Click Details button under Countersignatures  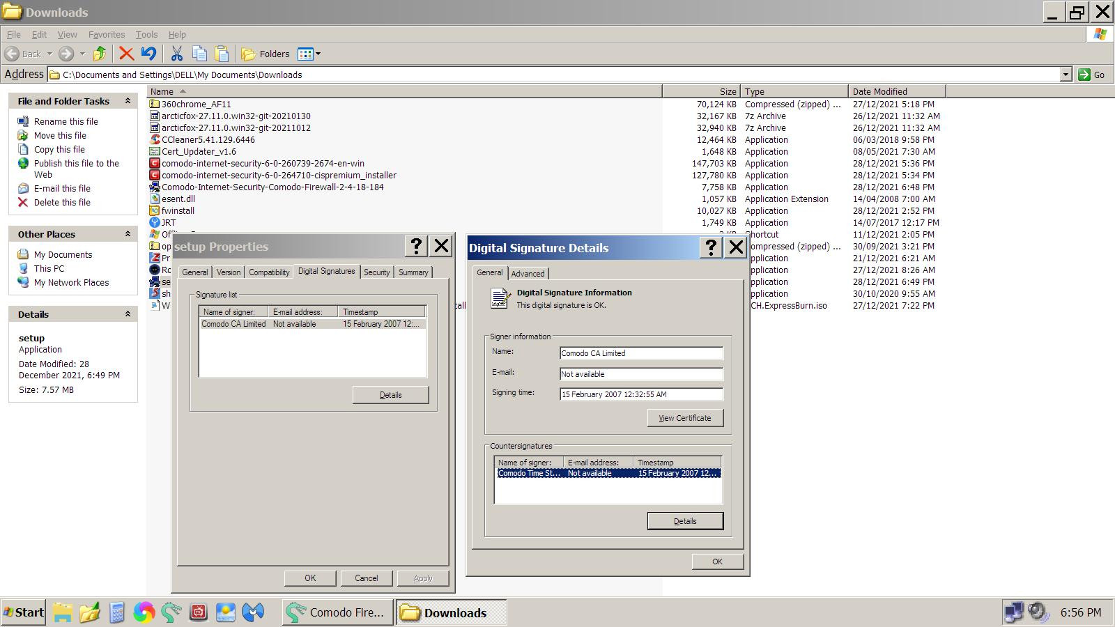point(685,521)
